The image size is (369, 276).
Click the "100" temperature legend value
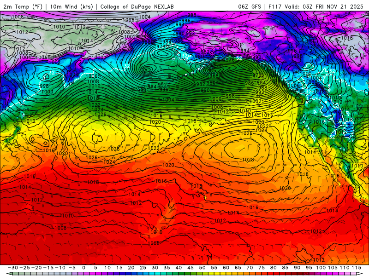click(321, 268)
